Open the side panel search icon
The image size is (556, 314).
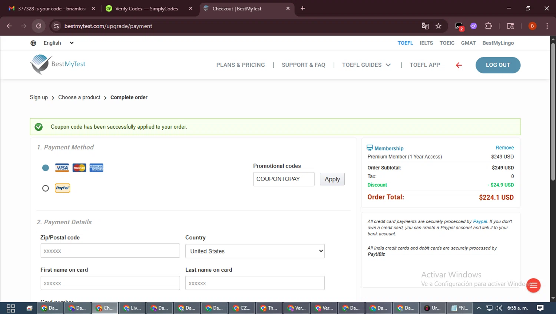point(510,26)
